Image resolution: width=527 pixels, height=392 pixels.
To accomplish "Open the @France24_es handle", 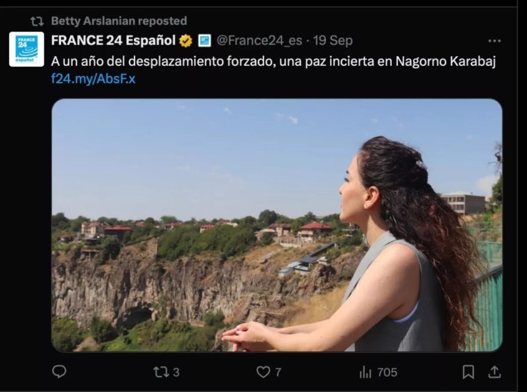I will [x=259, y=40].
